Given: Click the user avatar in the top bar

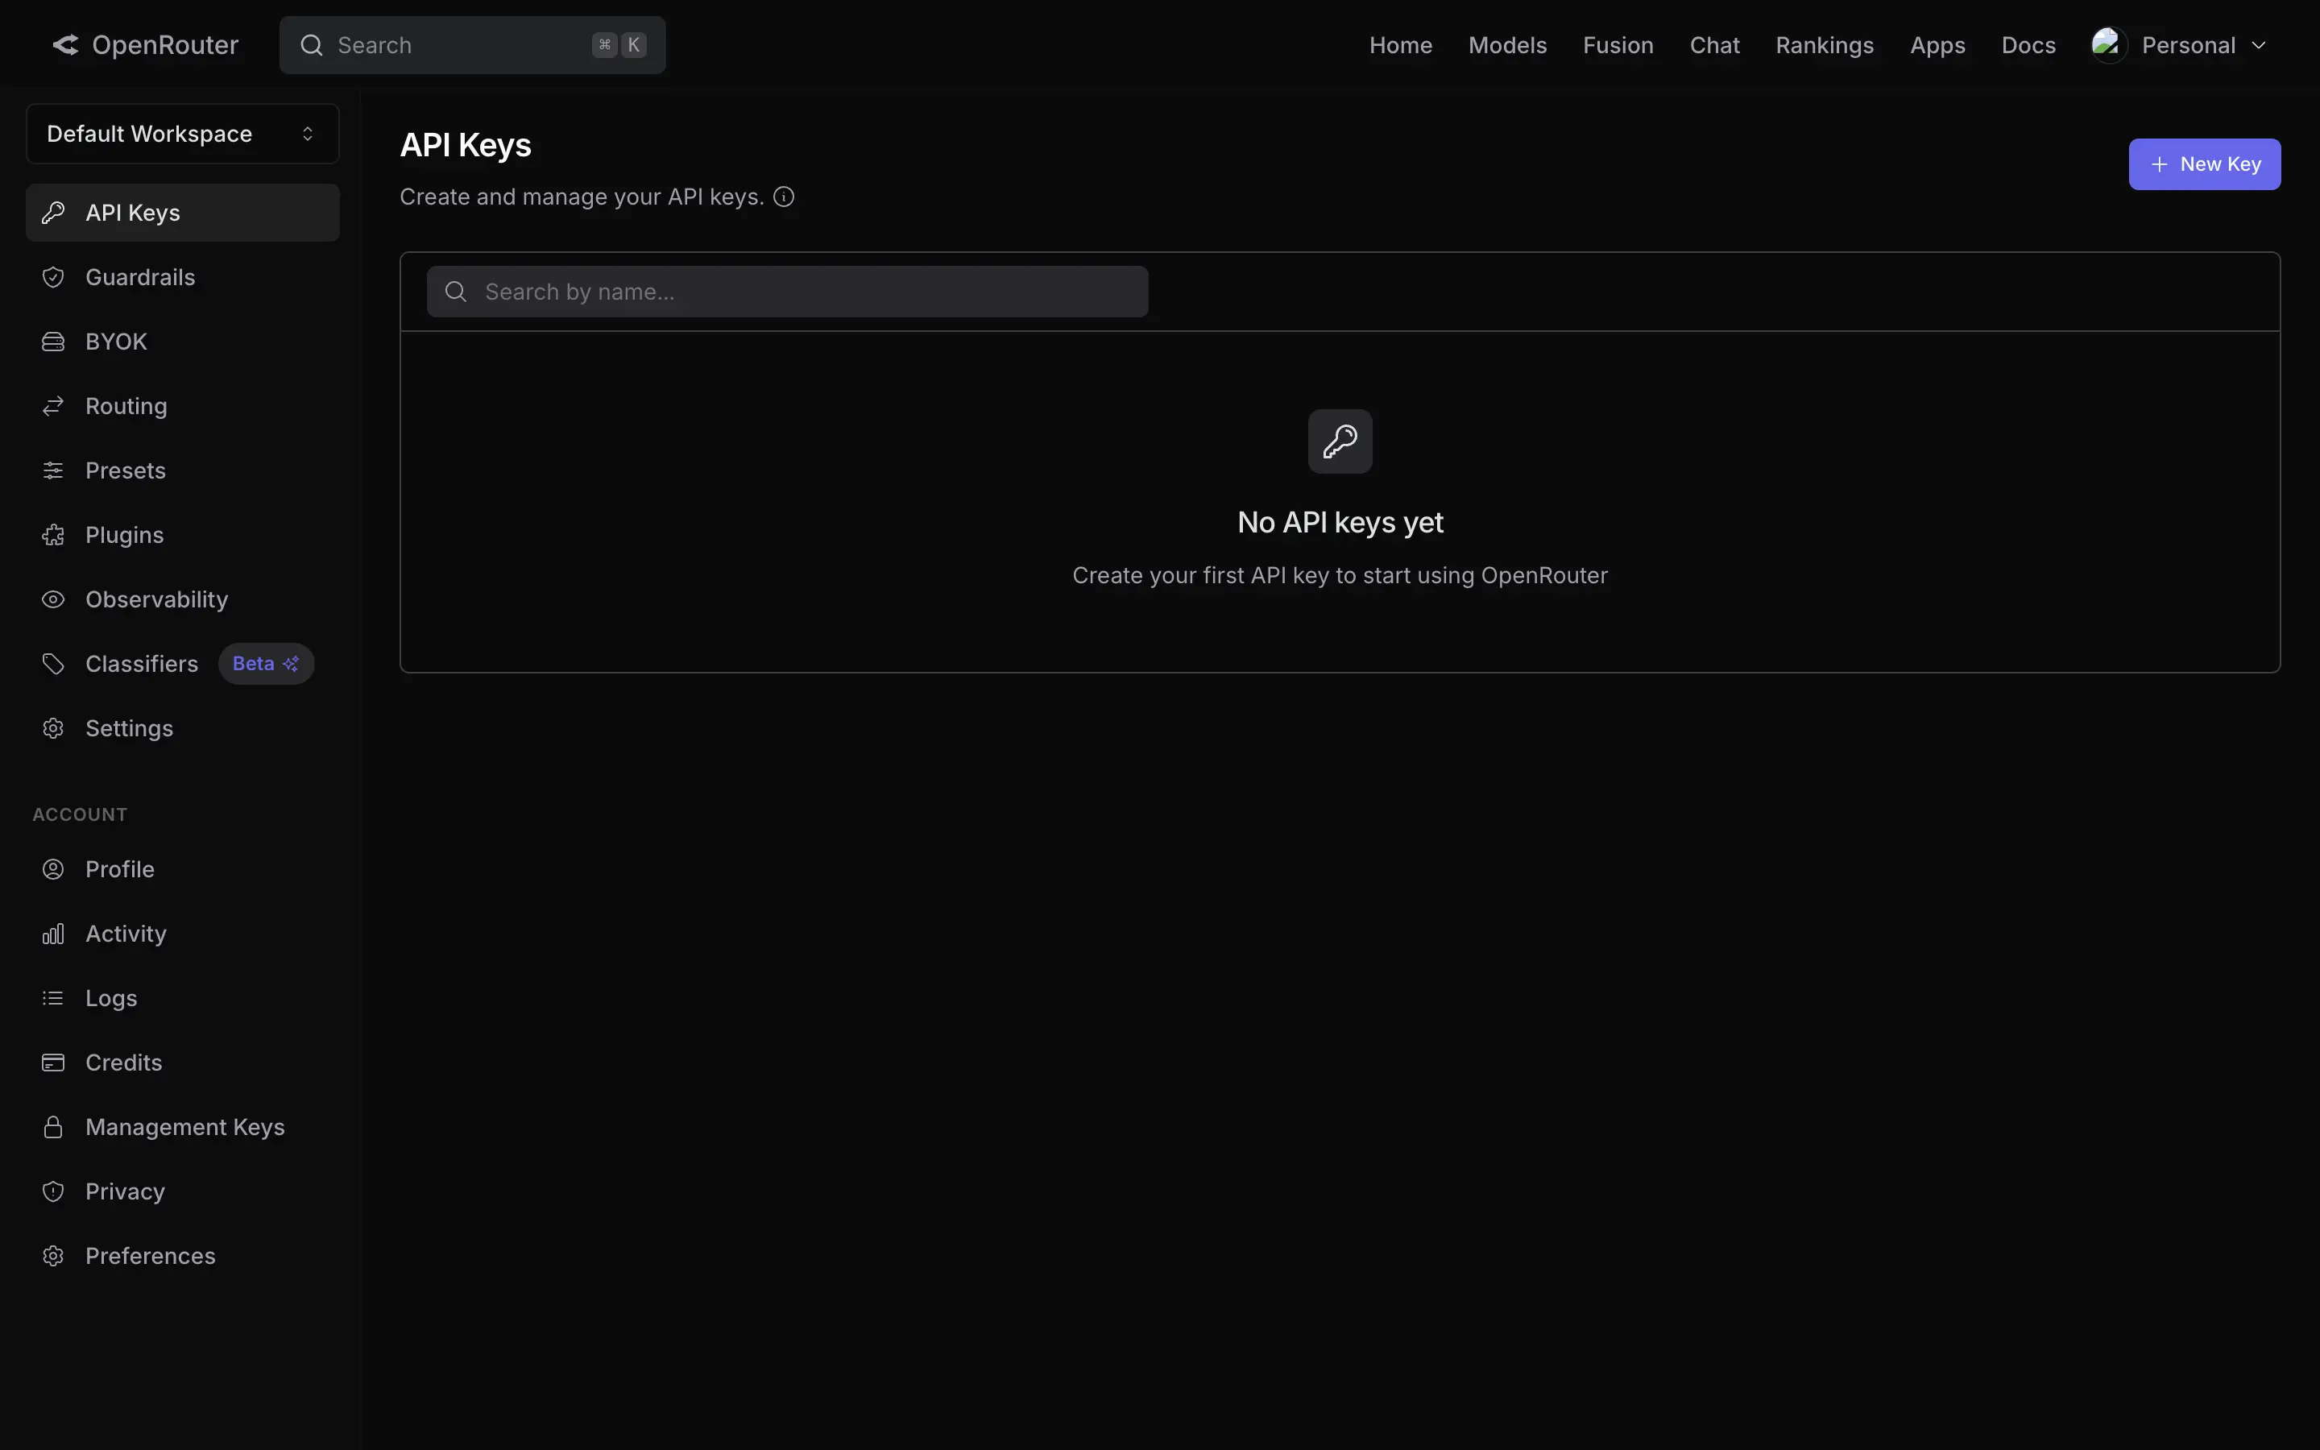Looking at the screenshot, I should coord(2109,45).
